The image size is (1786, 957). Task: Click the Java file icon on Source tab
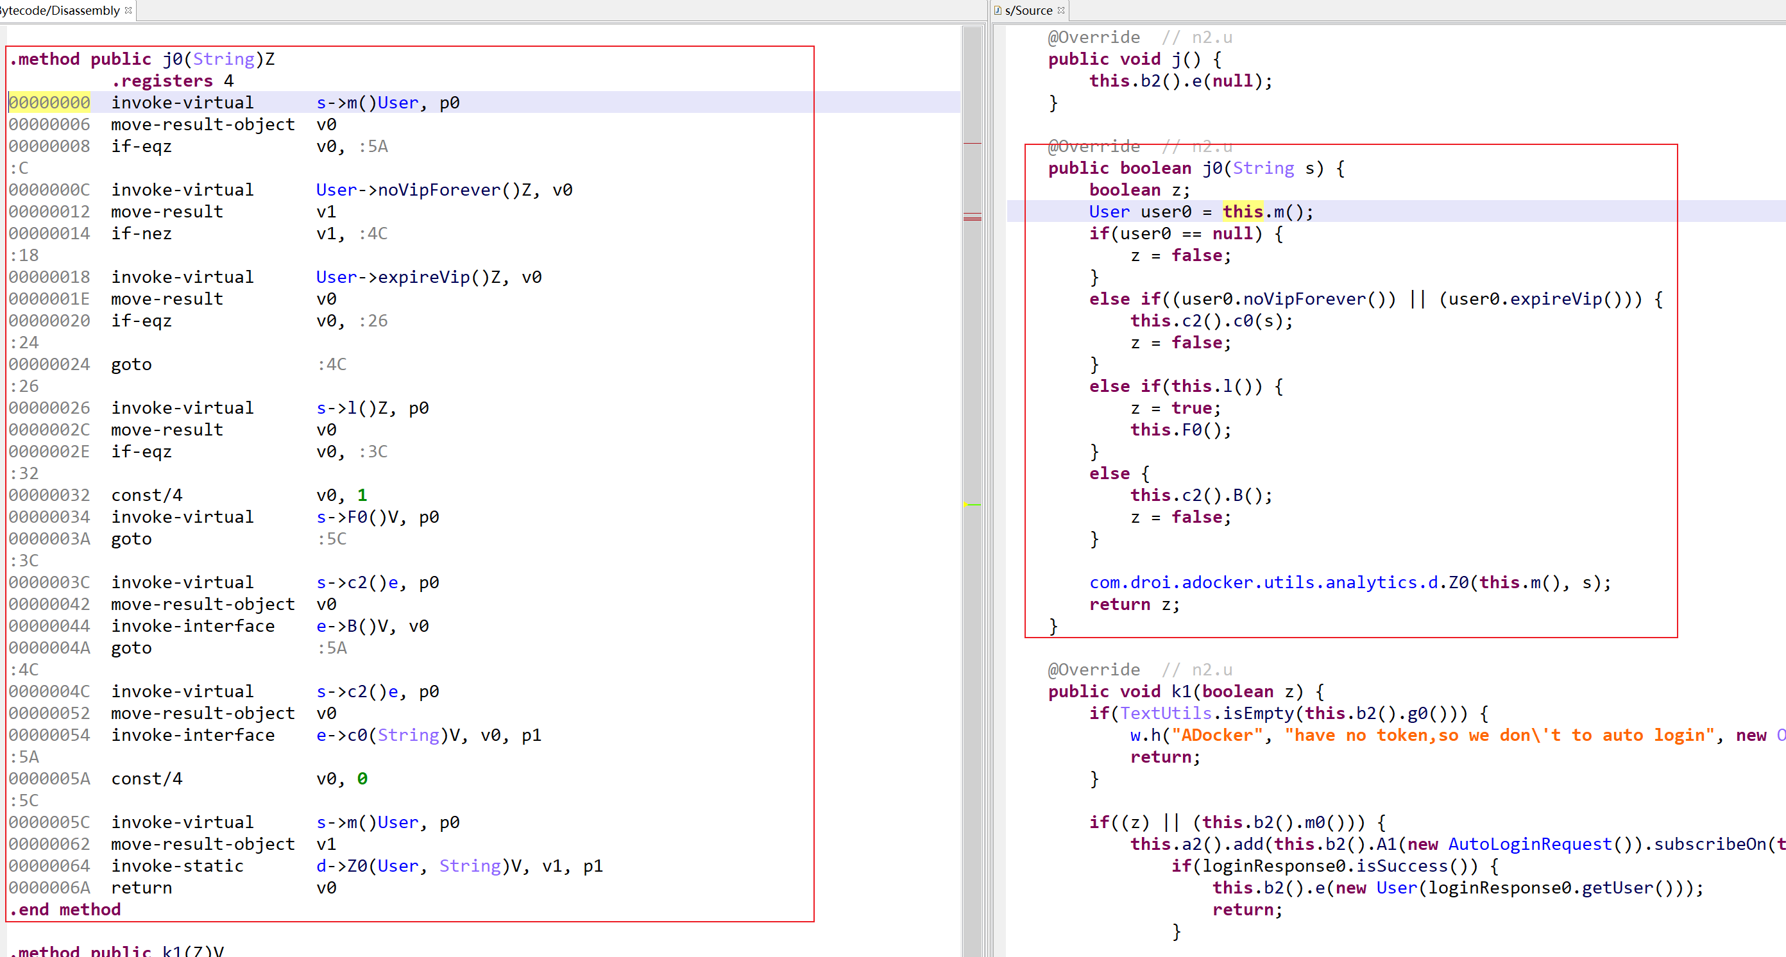coord(998,10)
